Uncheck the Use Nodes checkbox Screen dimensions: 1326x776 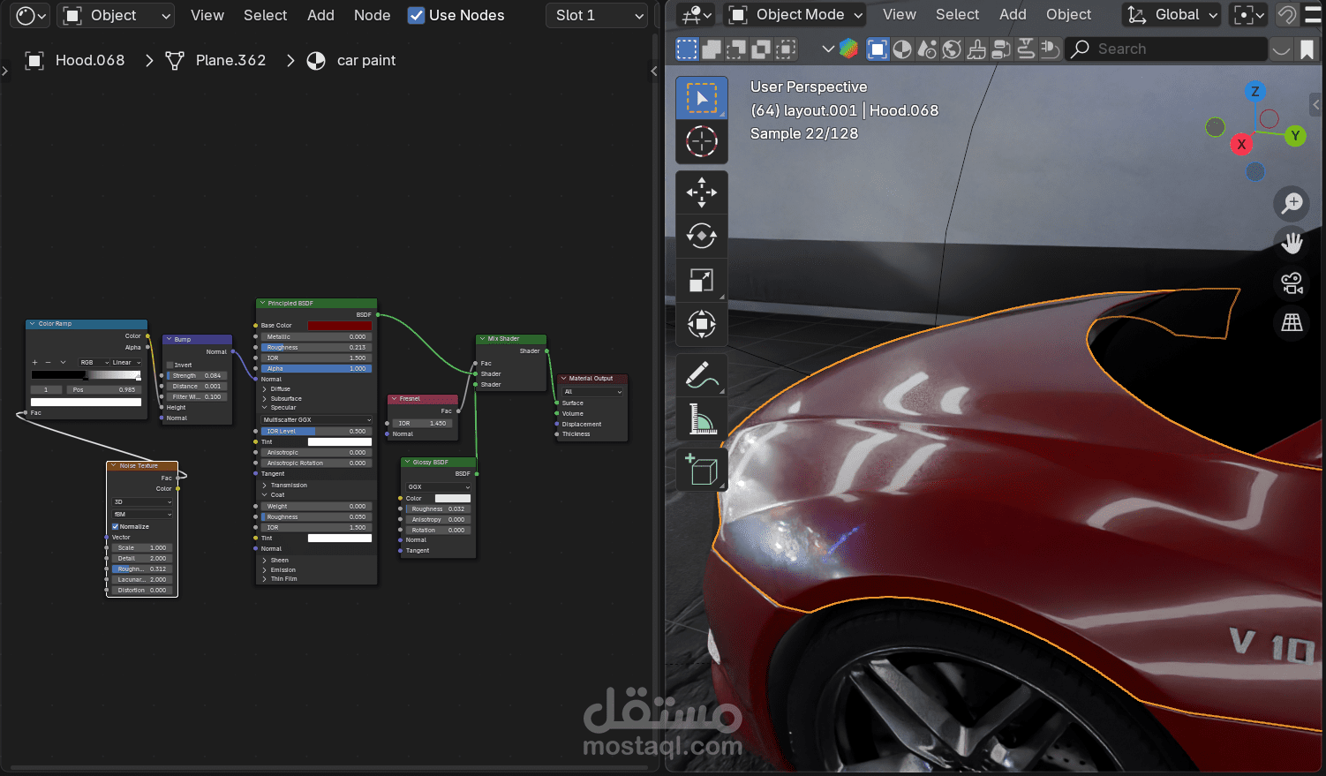(x=416, y=15)
